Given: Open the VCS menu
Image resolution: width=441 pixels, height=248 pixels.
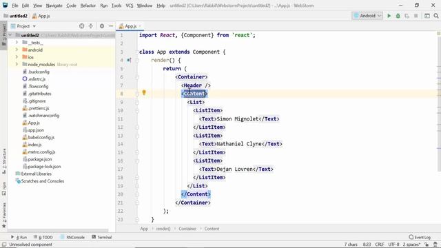Looking at the screenshot, I should (x=130, y=6).
